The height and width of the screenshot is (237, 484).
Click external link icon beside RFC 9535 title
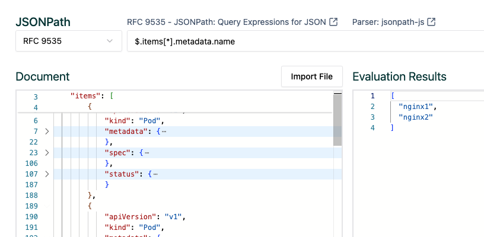(333, 23)
